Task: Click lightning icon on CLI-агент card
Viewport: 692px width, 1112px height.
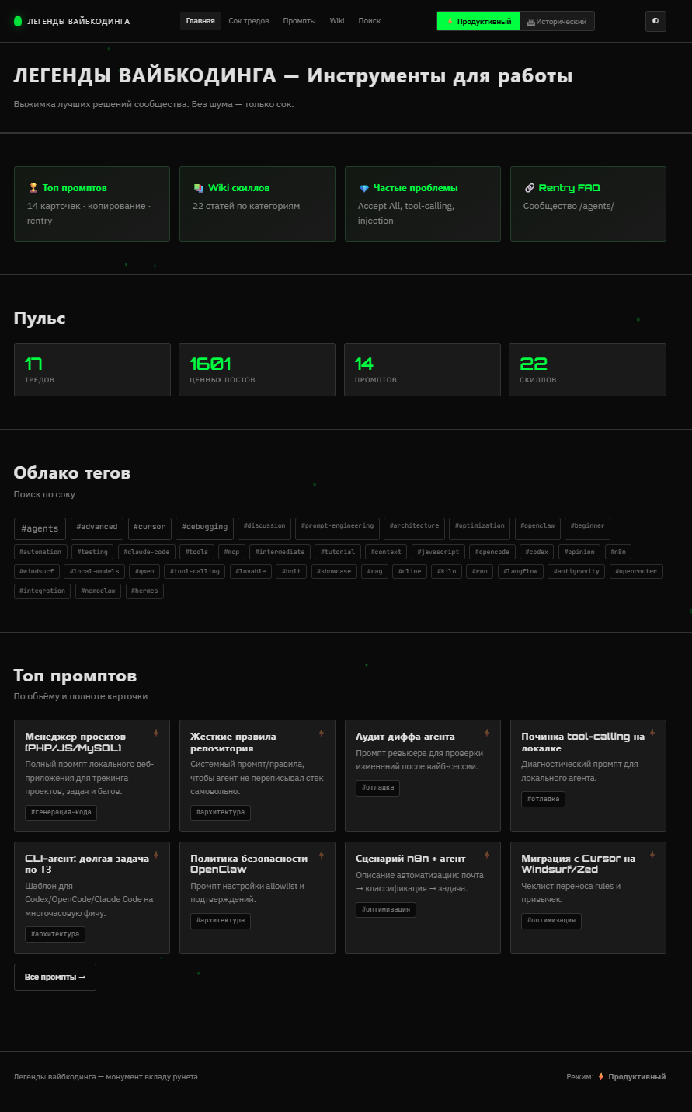Action: pyautogui.click(x=155, y=855)
